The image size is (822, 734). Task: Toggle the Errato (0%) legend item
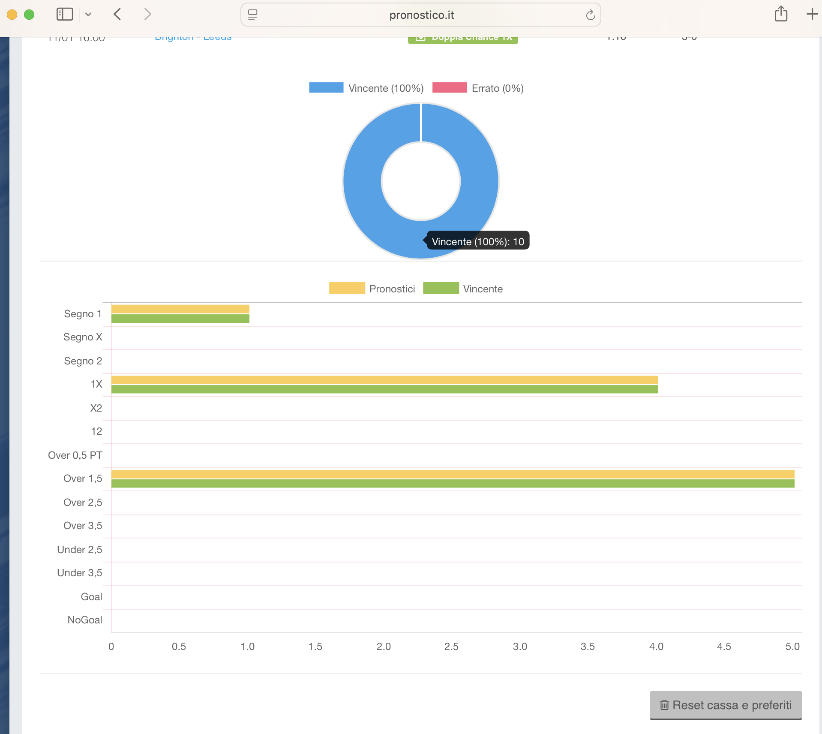[x=478, y=88]
